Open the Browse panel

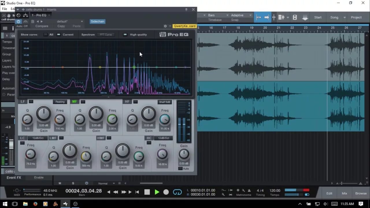click(x=361, y=193)
